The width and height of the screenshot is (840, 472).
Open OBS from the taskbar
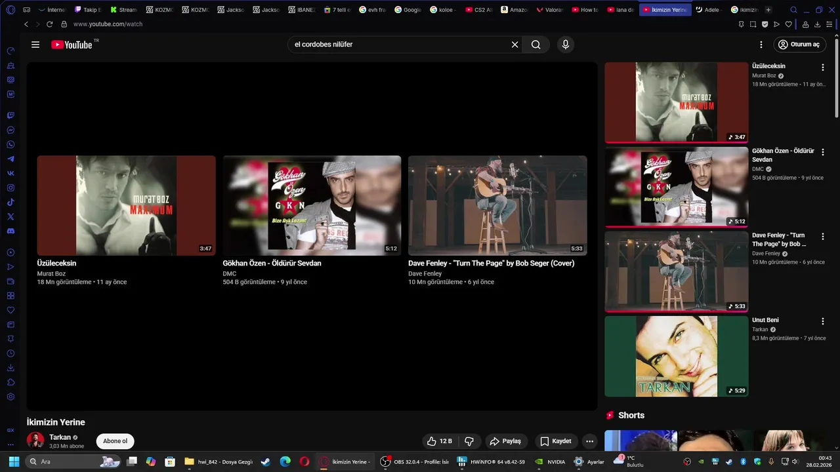point(414,462)
